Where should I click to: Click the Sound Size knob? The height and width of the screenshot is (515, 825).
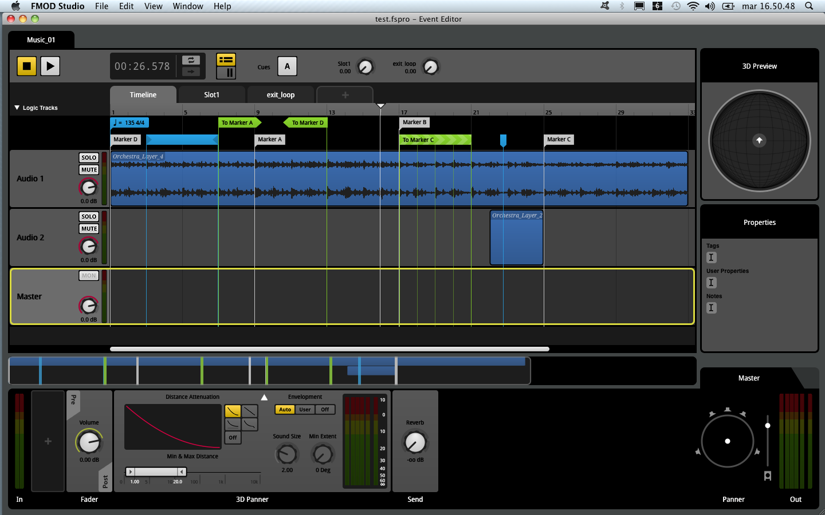click(x=286, y=454)
